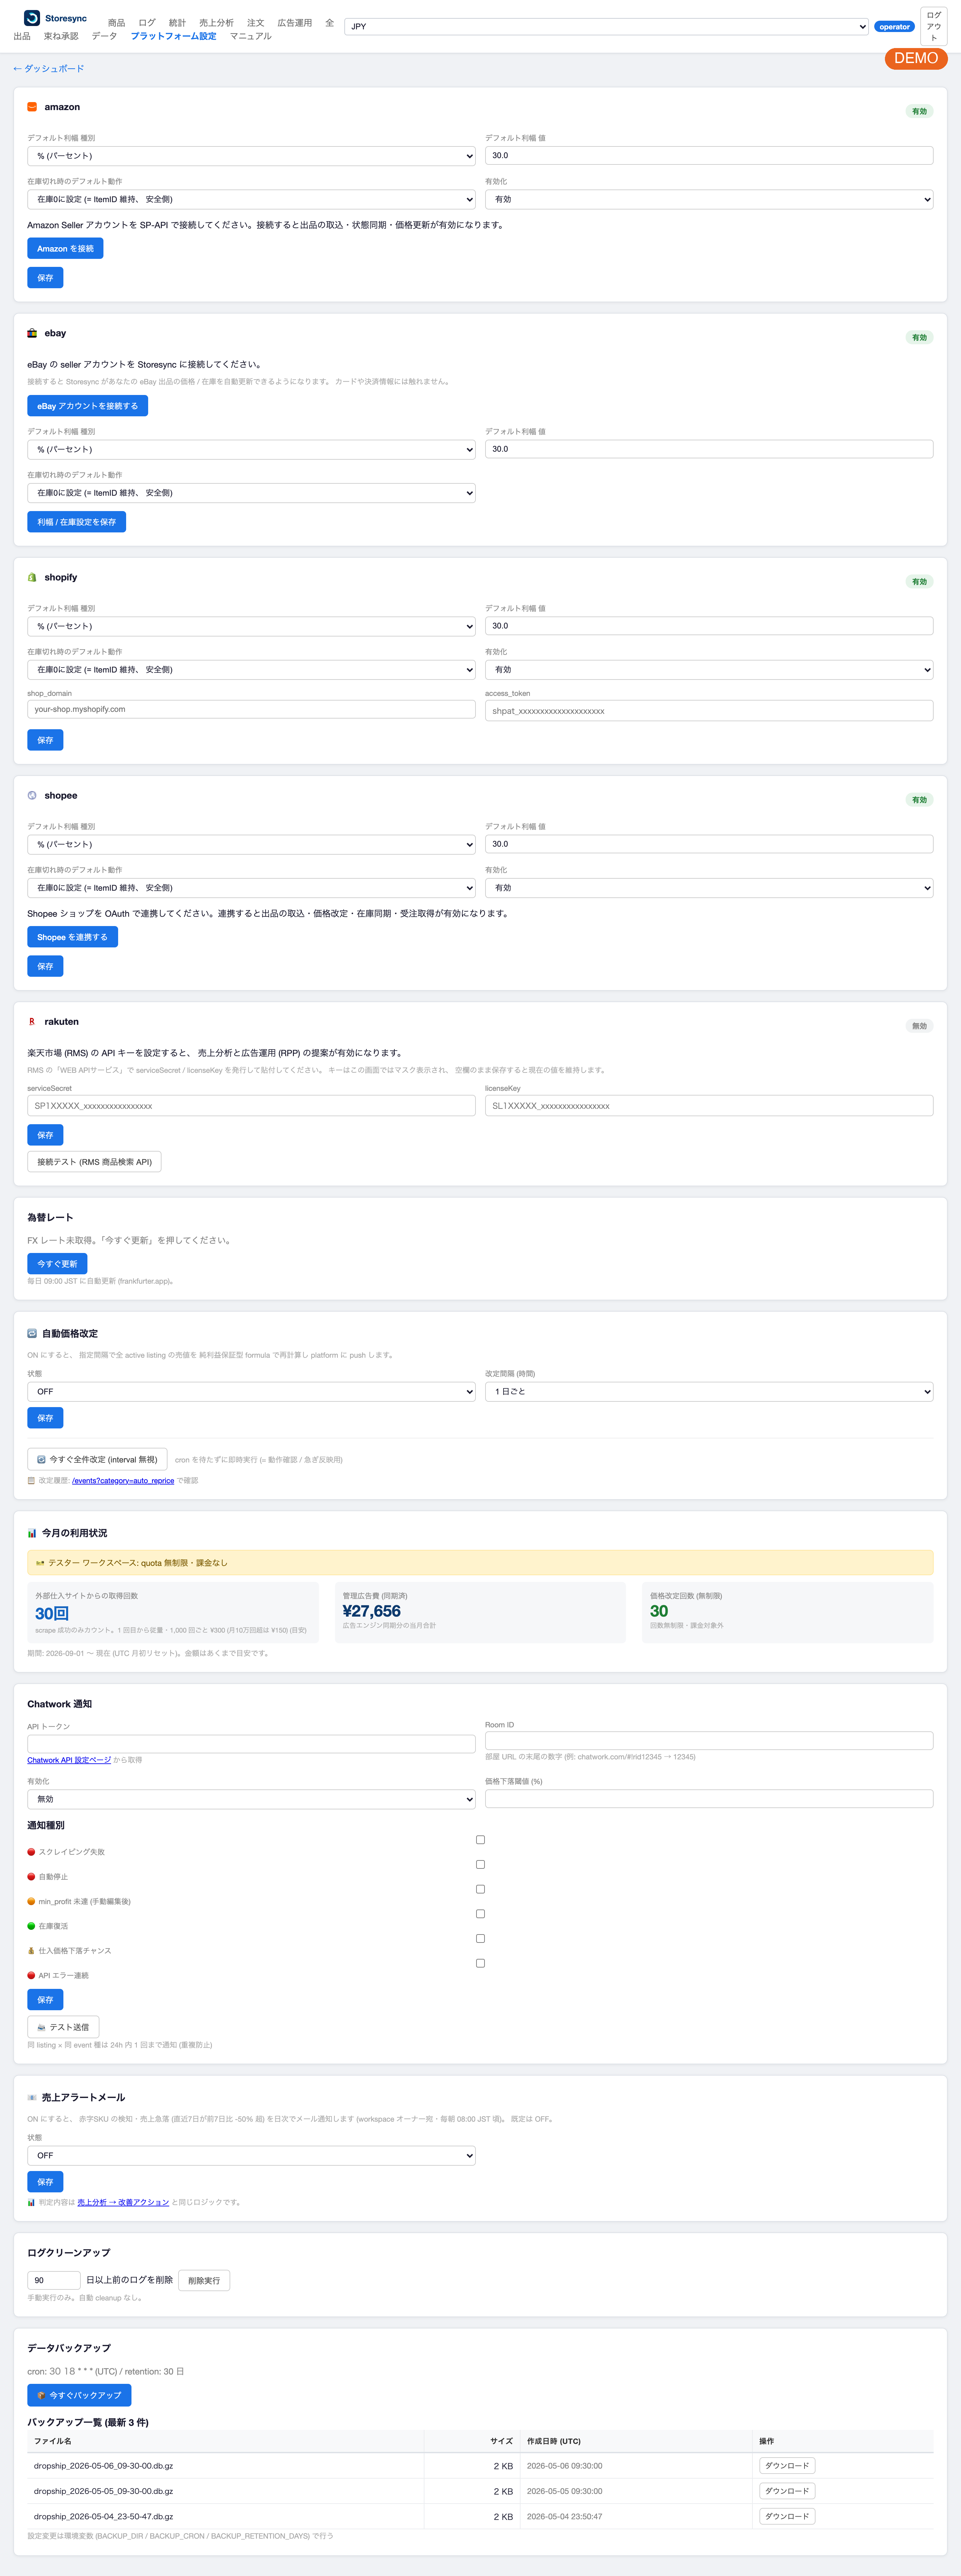Expand shopify 在庫切れ時のデフォルト動作 dropdown
Screen dimensions: 961x2576
pyautogui.click(x=251, y=670)
